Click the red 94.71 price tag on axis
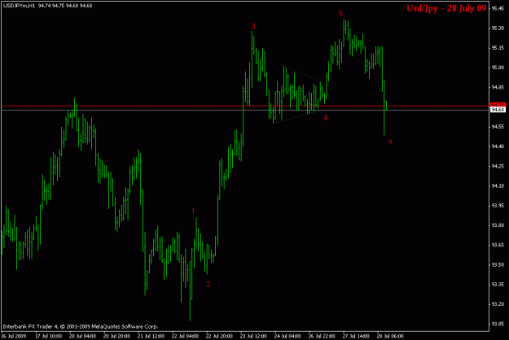Screen dimensions: 509x340 tap(498, 105)
